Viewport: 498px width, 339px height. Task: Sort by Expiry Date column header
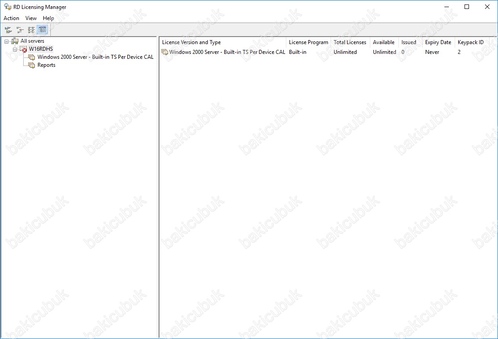point(438,42)
